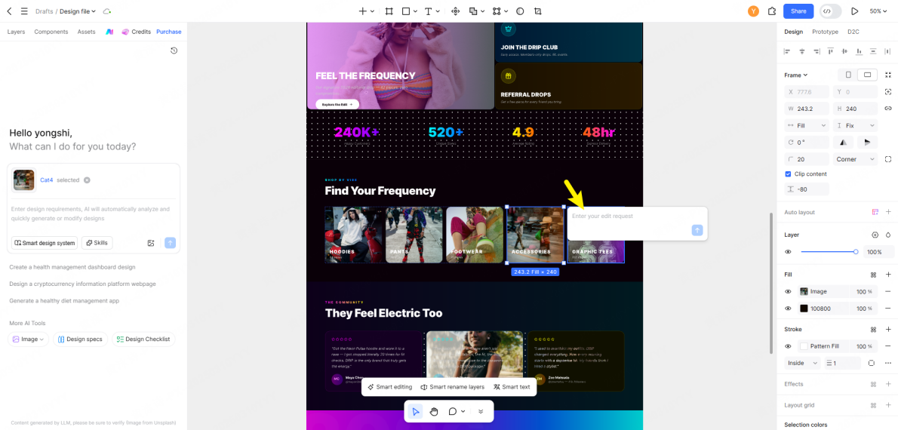
Task: Select the Text tool
Action: pos(429,11)
